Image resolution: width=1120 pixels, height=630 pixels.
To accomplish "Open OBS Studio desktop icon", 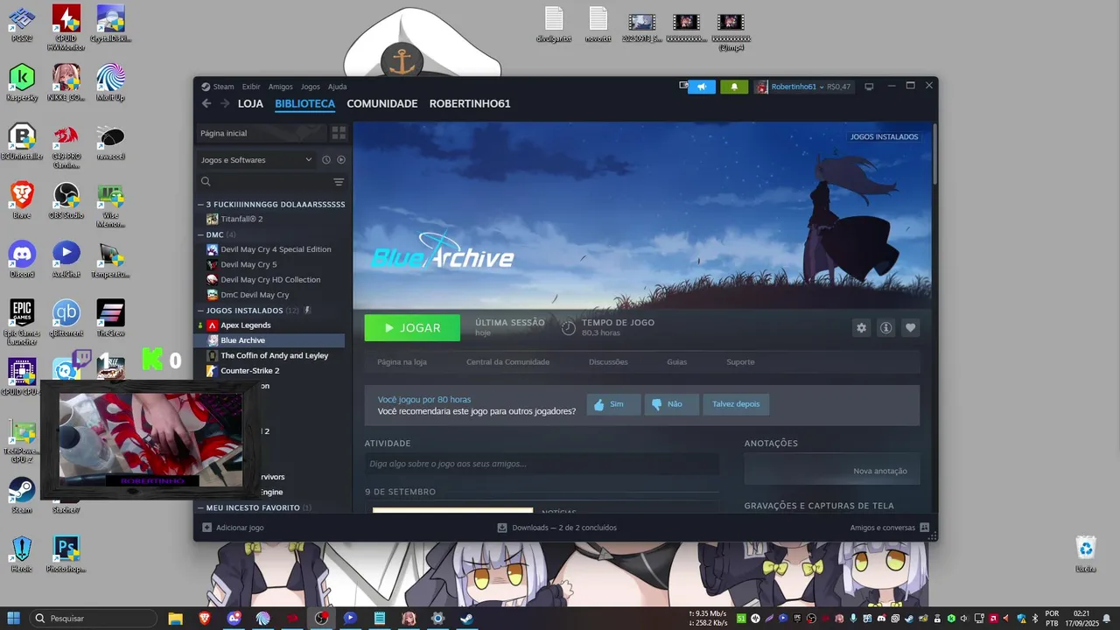I will (66, 200).
